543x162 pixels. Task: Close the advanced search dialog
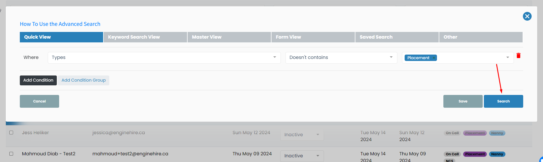(527, 16)
